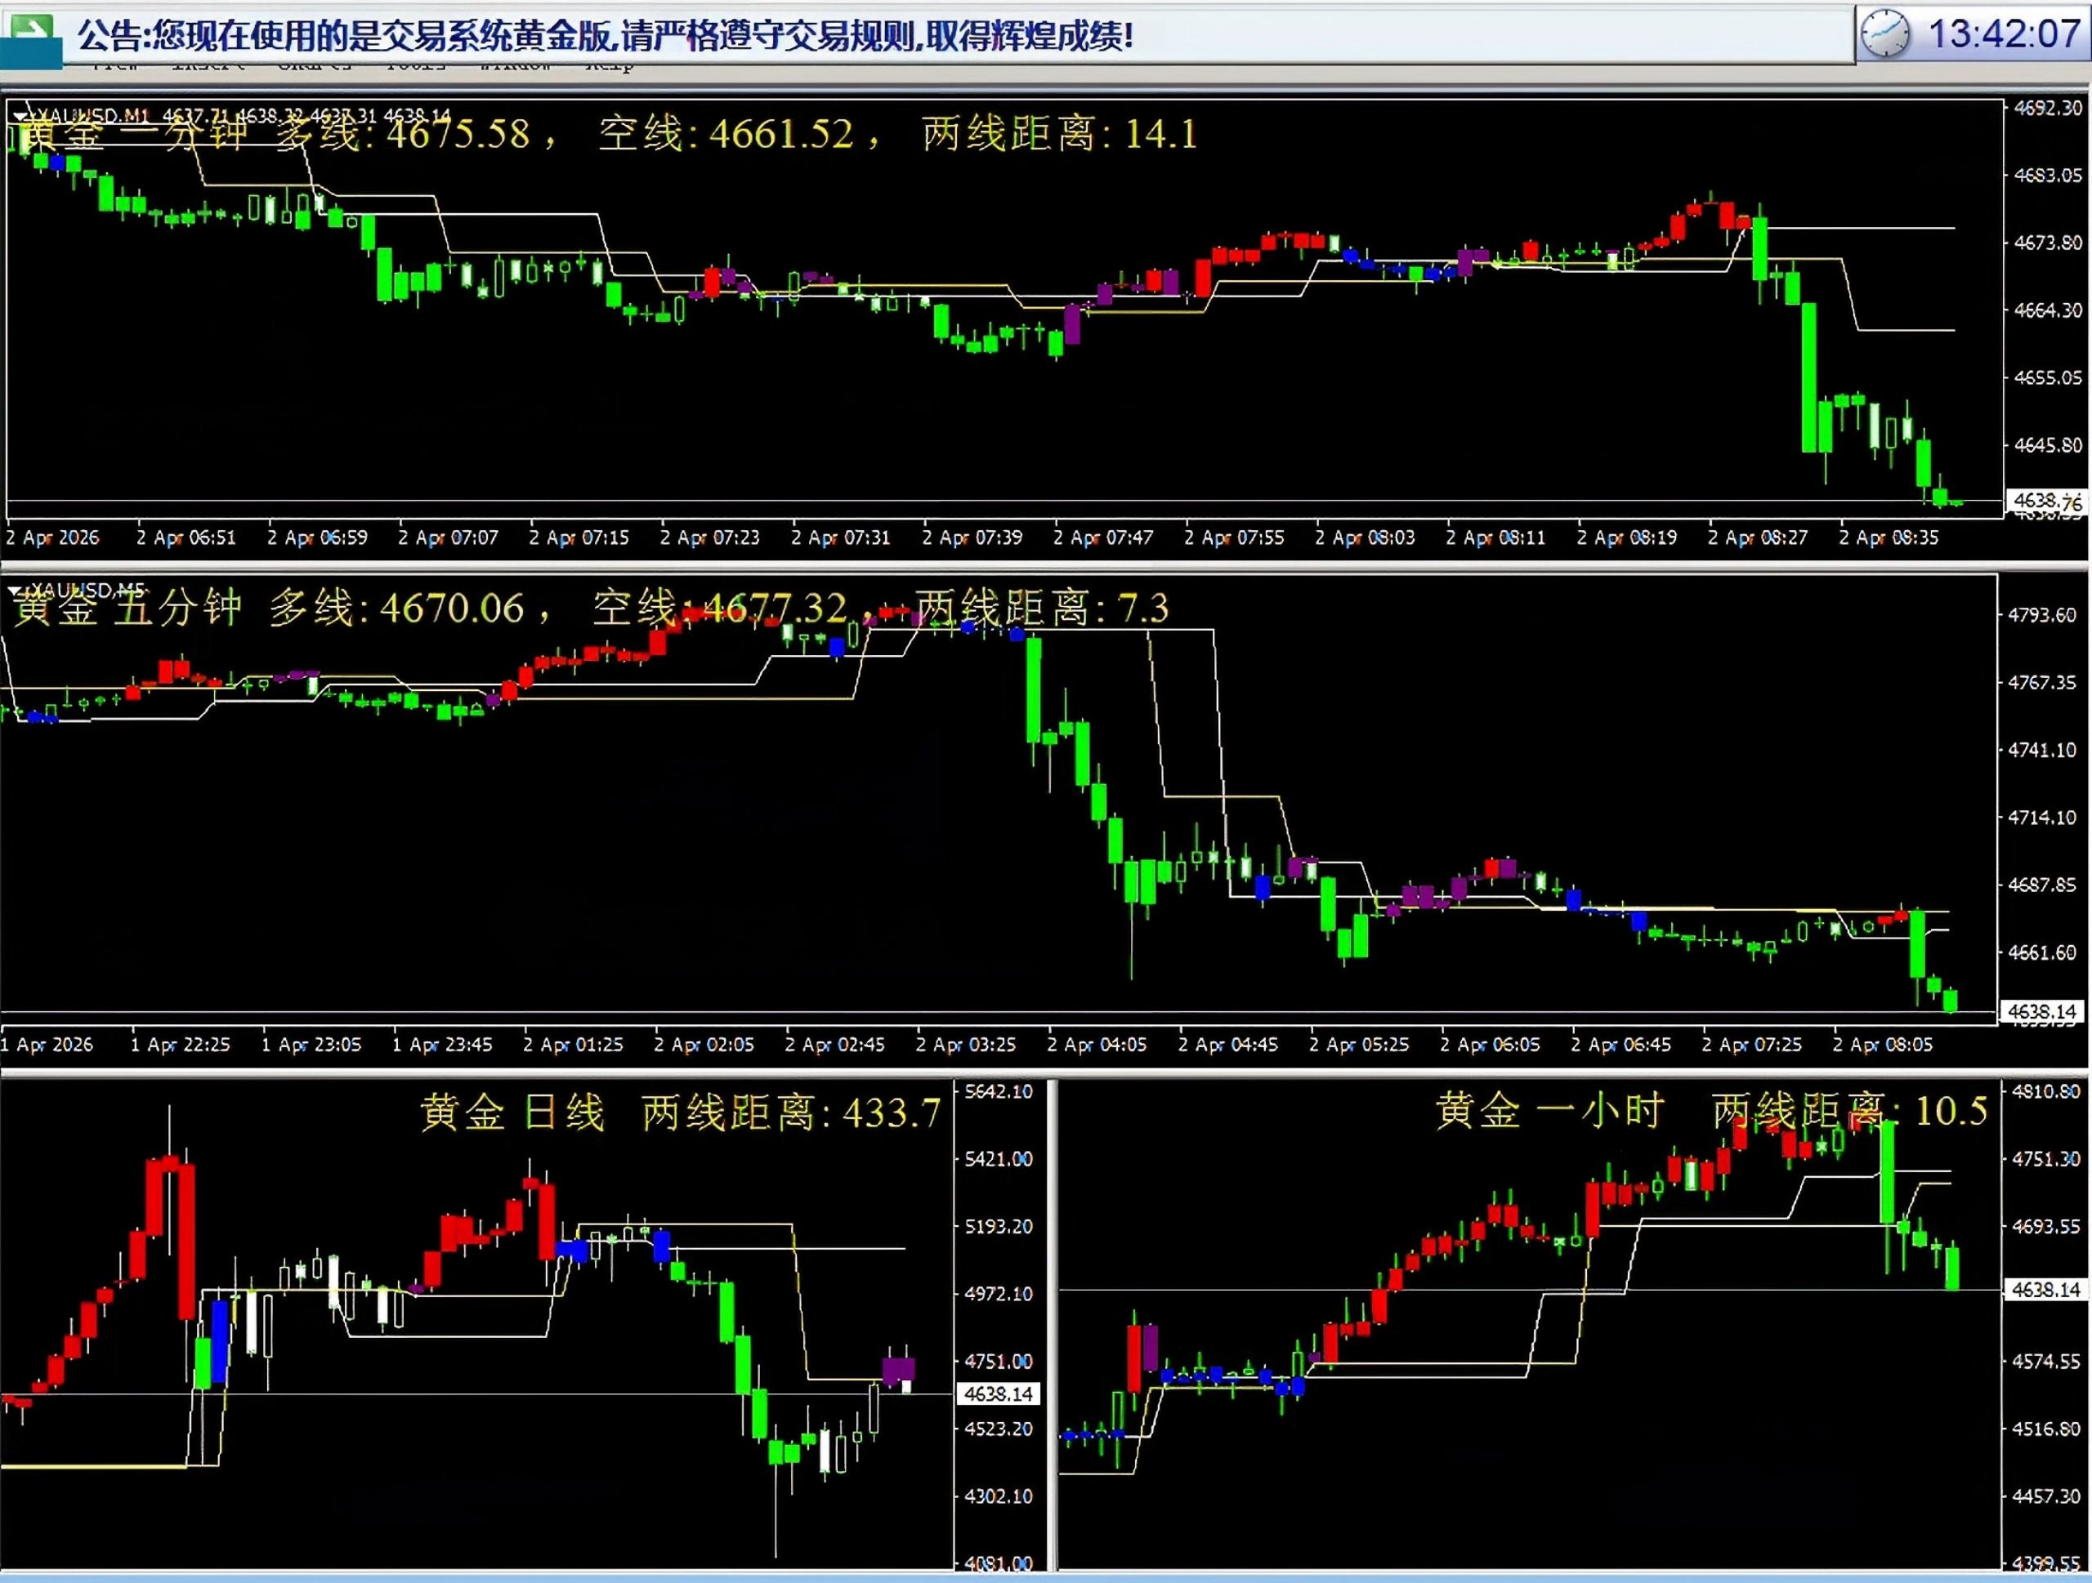Open the partially hidden Tools menu
2092x1583 pixels.
coord(416,66)
